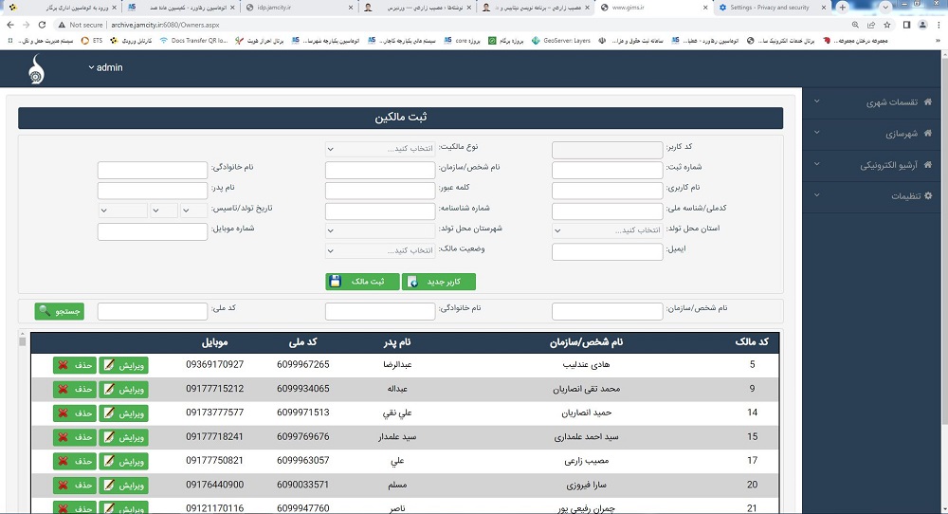Delete the هادی عندلیب row
Viewport: 948px width, 514px height.
[74, 365]
